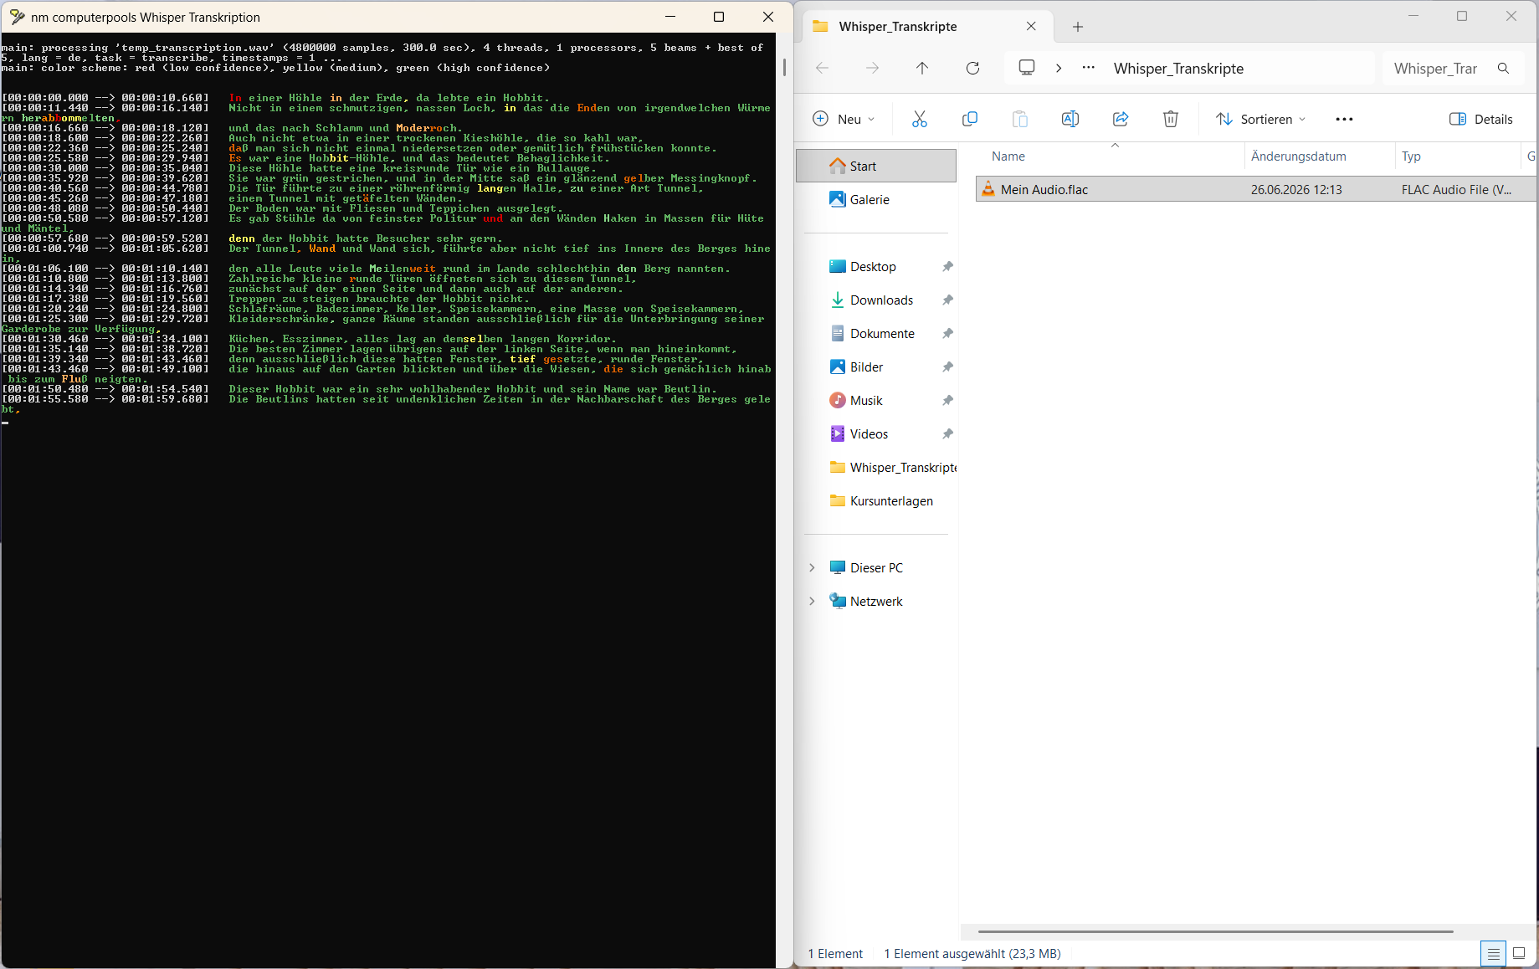
Task: Open the Sortieren dropdown
Action: point(1261,119)
